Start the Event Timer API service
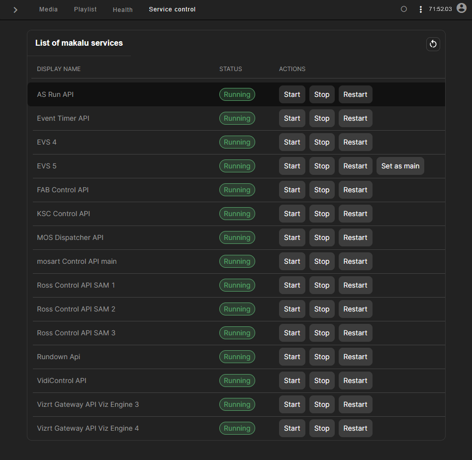Viewport: 472px width, 460px height. [x=292, y=118]
